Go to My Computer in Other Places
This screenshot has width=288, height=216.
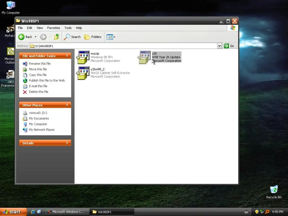click(38, 124)
